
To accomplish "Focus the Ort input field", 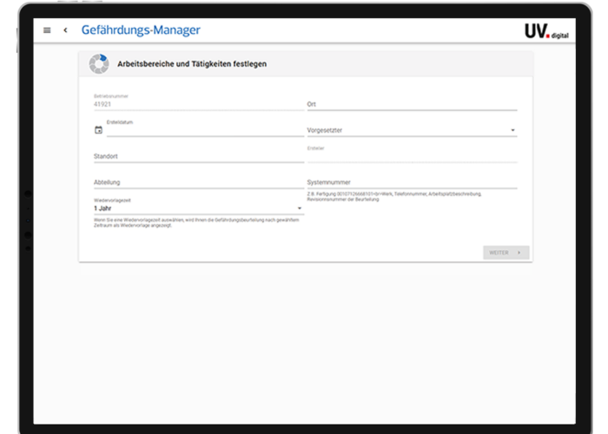I will 412,104.
